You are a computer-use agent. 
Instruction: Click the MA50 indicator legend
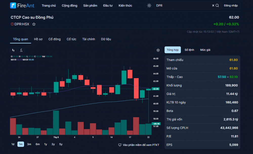pos(28,60)
